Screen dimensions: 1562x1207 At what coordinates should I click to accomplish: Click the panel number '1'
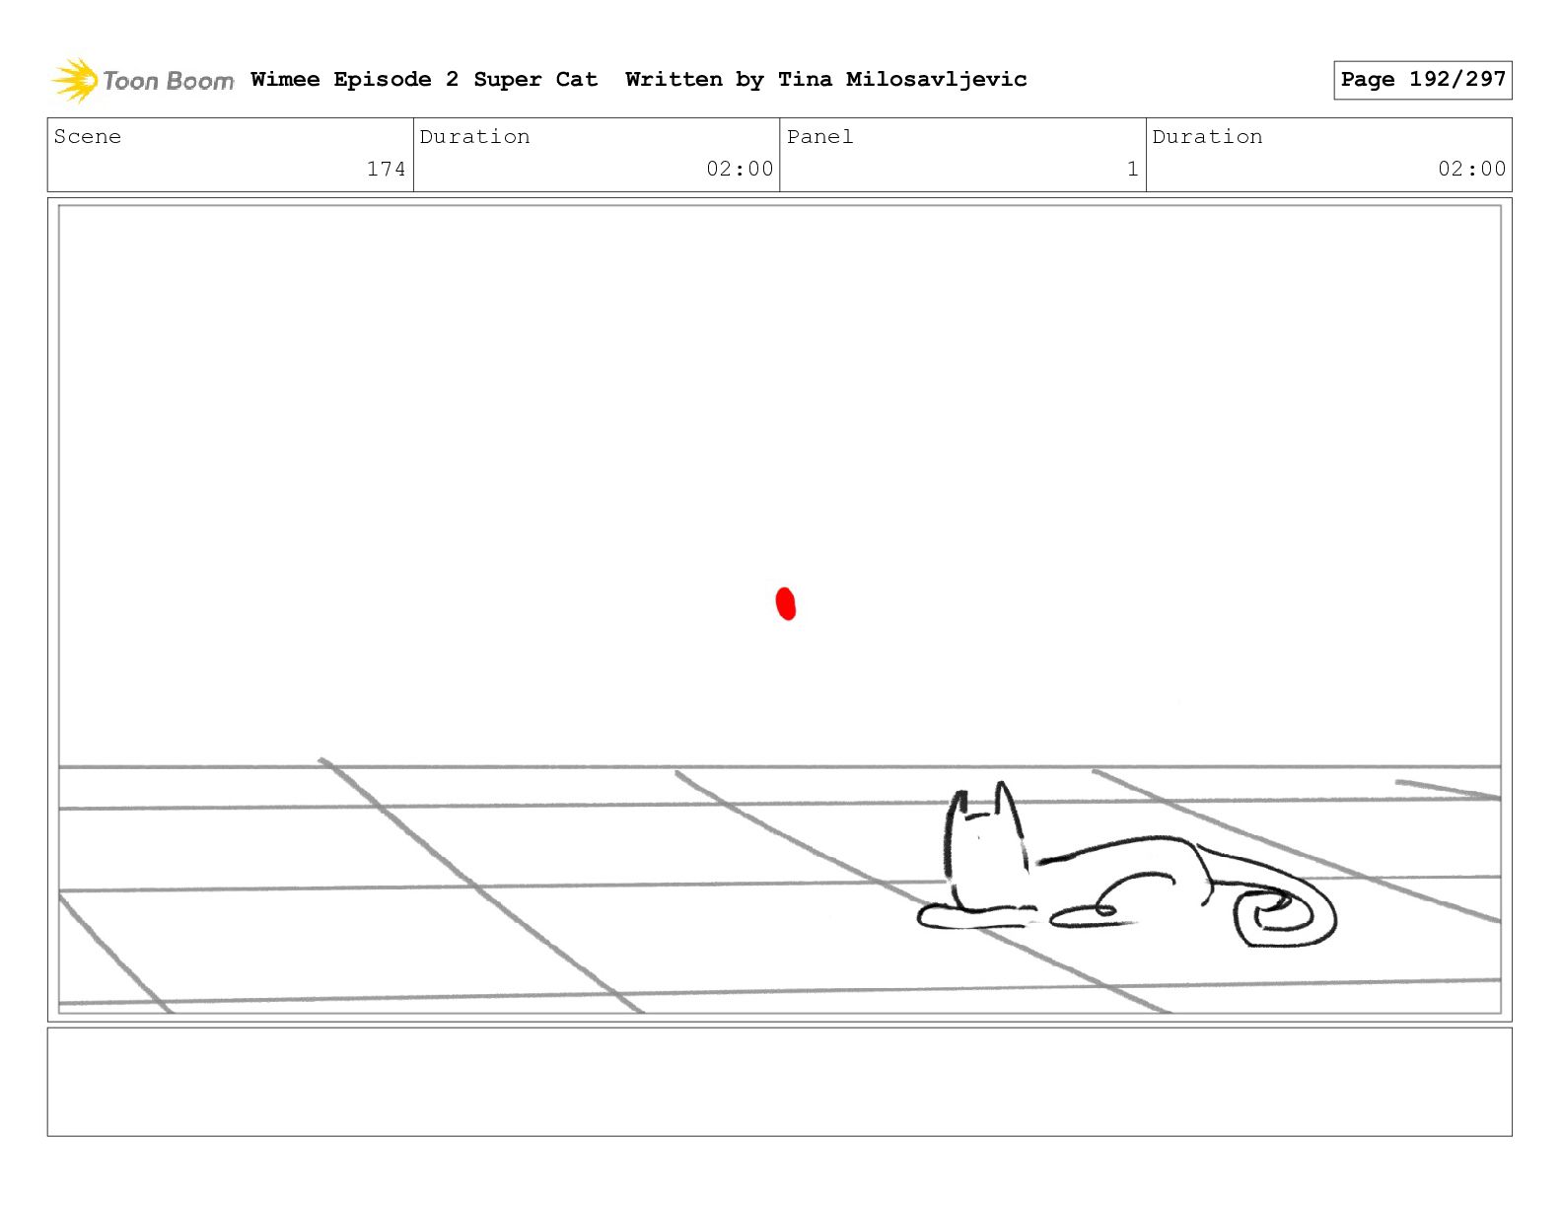pyautogui.click(x=1133, y=169)
